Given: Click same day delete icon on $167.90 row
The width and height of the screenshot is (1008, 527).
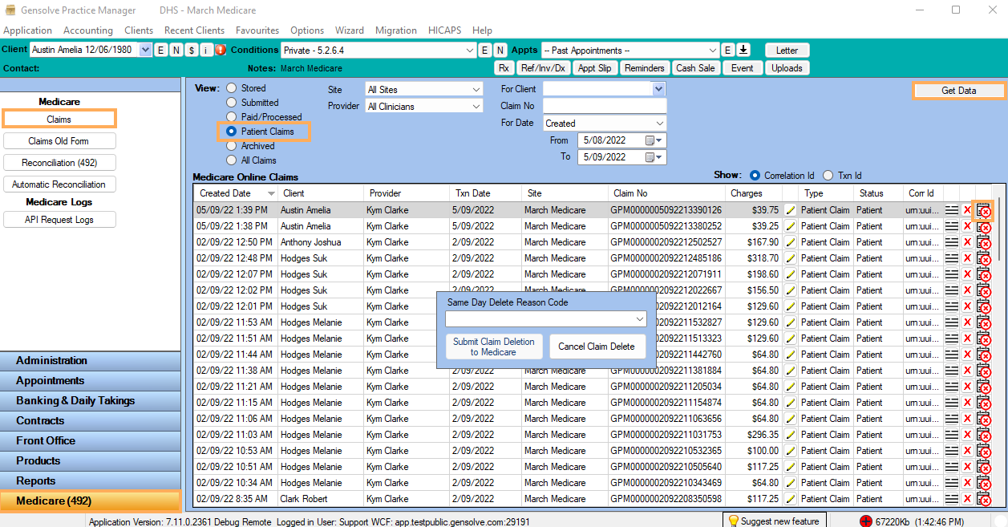Looking at the screenshot, I should click(983, 242).
